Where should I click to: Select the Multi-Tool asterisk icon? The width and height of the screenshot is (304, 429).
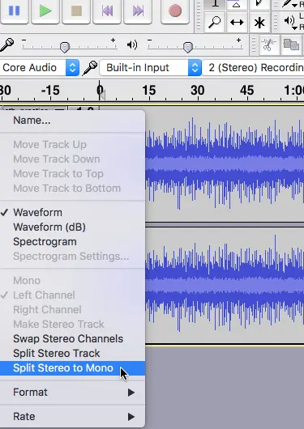click(259, 23)
